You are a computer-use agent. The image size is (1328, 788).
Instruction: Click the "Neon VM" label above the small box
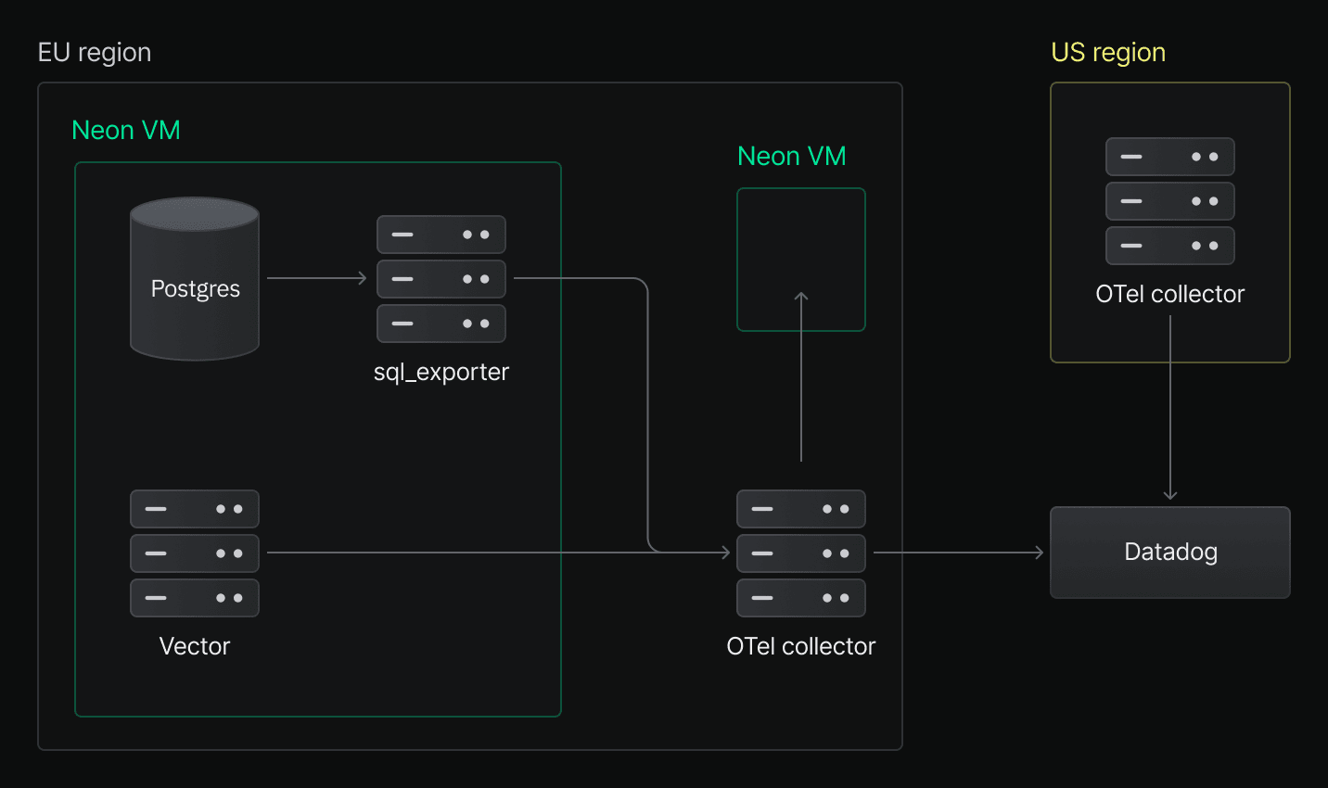click(x=792, y=157)
